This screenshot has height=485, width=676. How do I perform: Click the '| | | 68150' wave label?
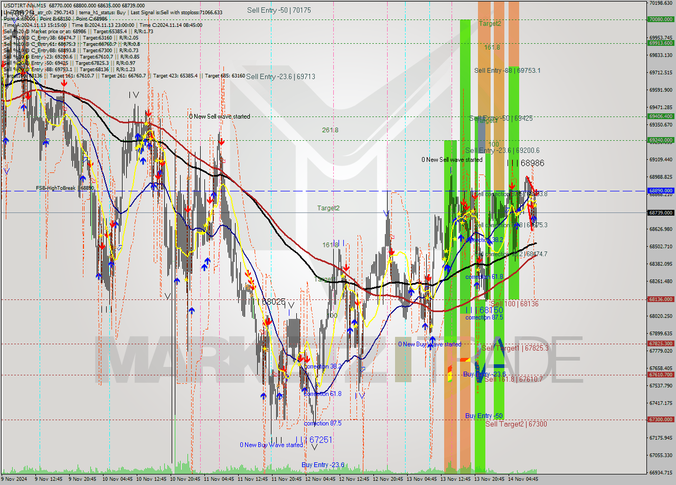tap(484, 310)
